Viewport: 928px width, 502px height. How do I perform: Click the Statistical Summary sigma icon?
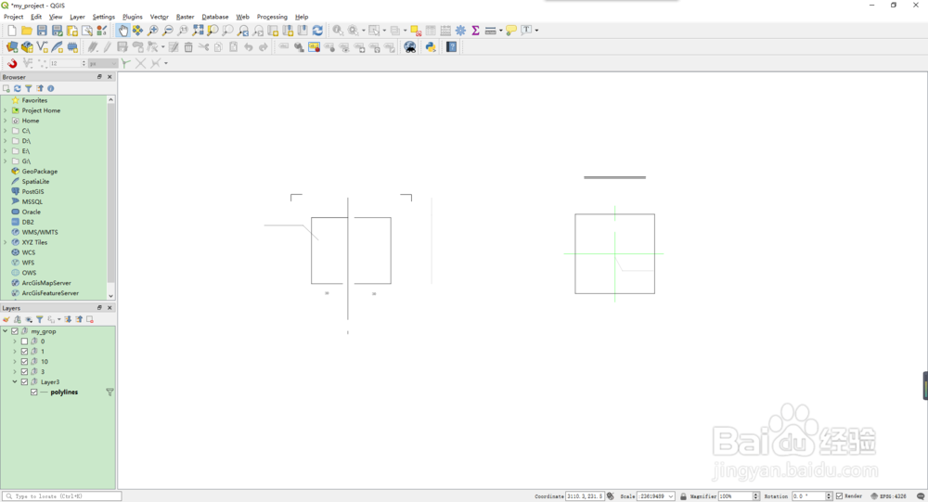tap(475, 31)
